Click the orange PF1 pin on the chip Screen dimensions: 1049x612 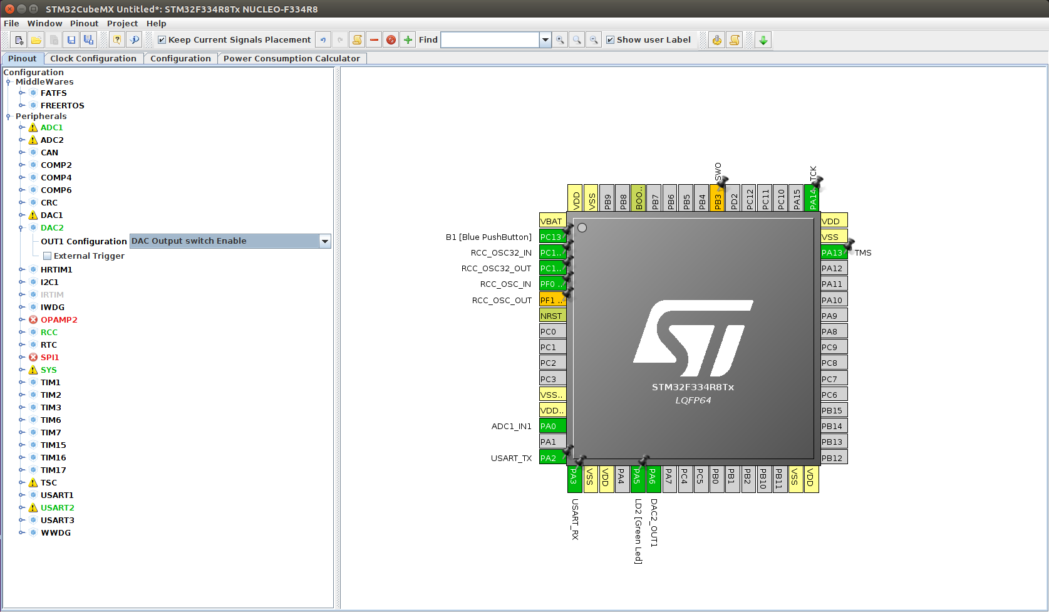click(552, 300)
